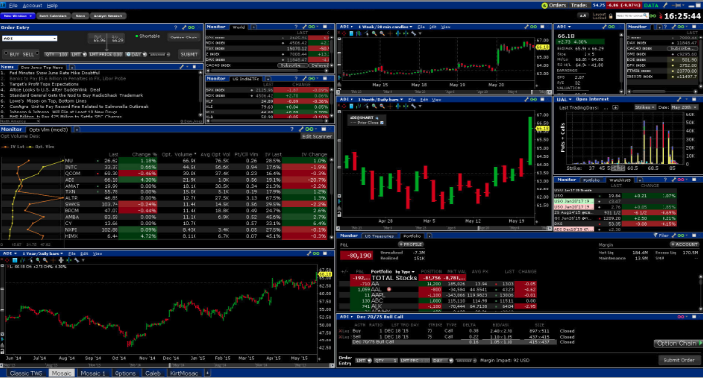Image resolution: width=703 pixels, height=378 pixels.
Task: Click the yellow Orders notification circle
Action: click(545, 5)
